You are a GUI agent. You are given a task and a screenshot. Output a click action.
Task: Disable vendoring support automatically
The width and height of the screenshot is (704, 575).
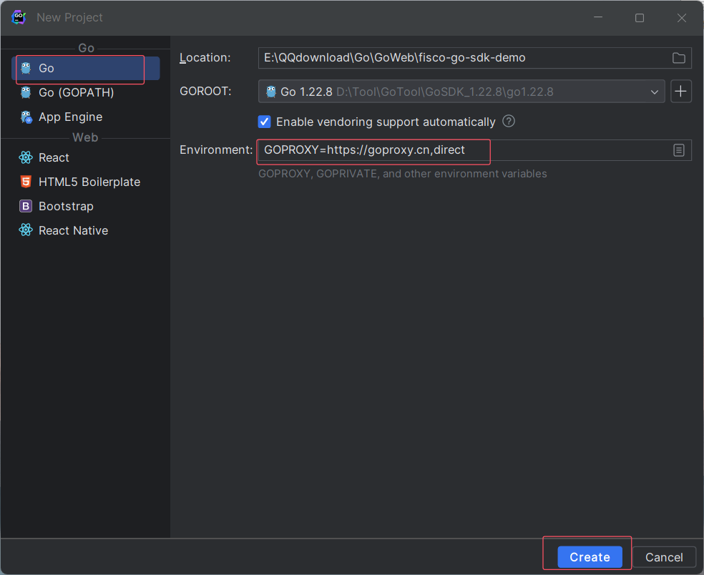point(264,122)
